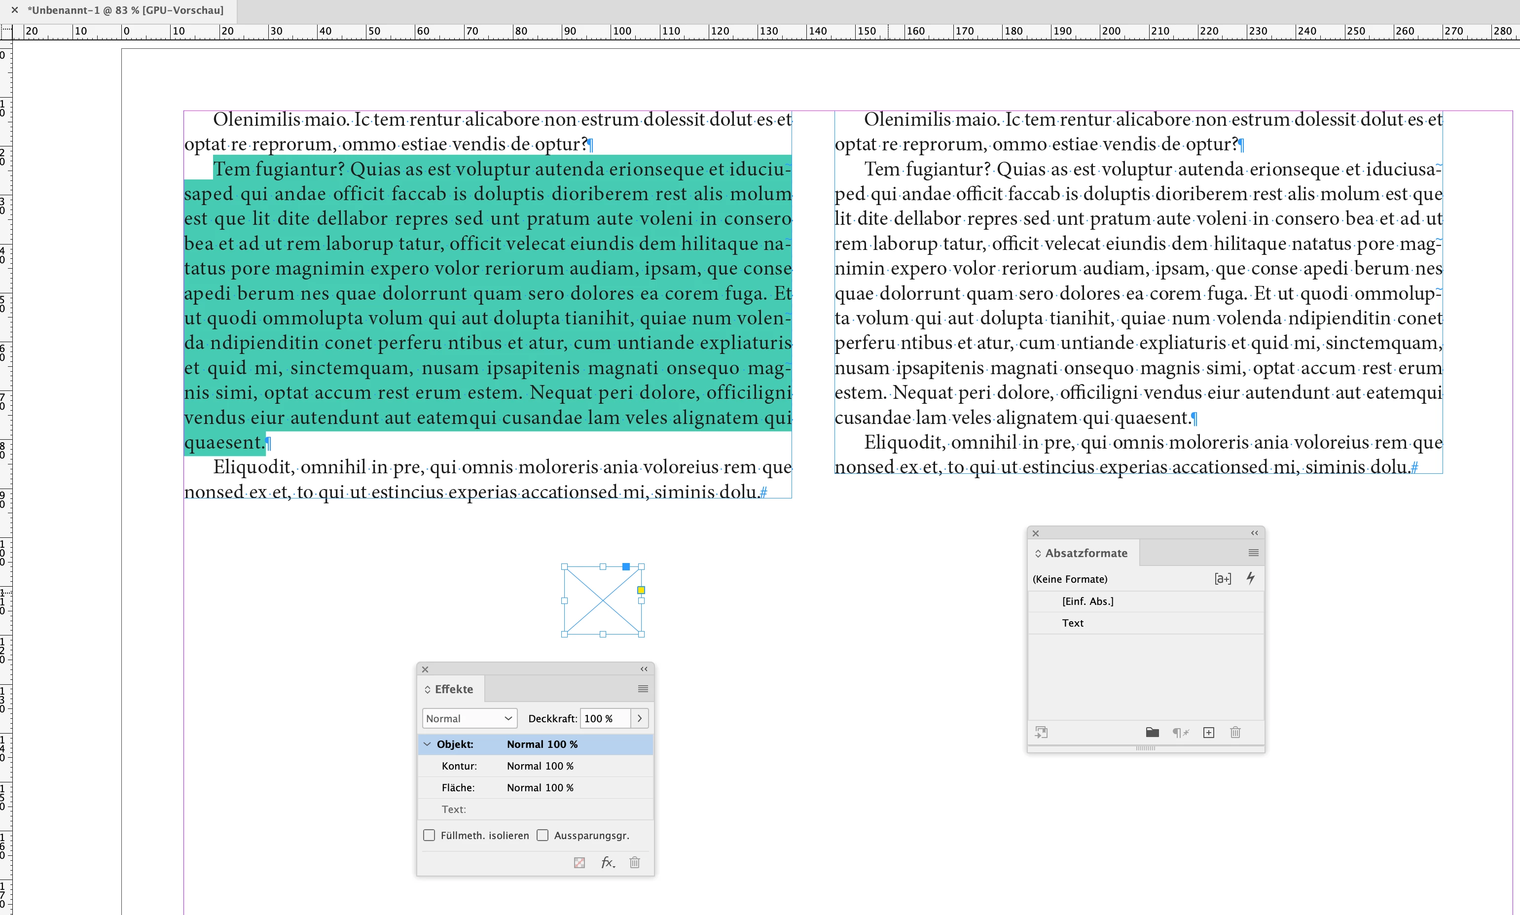The height and width of the screenshot is (915, 1520).
Task: Click the [a+] new format icon
Action: [1222, 578]
